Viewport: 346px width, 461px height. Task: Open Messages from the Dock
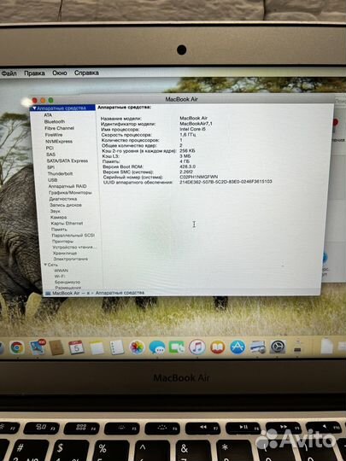tap(157, 347)
